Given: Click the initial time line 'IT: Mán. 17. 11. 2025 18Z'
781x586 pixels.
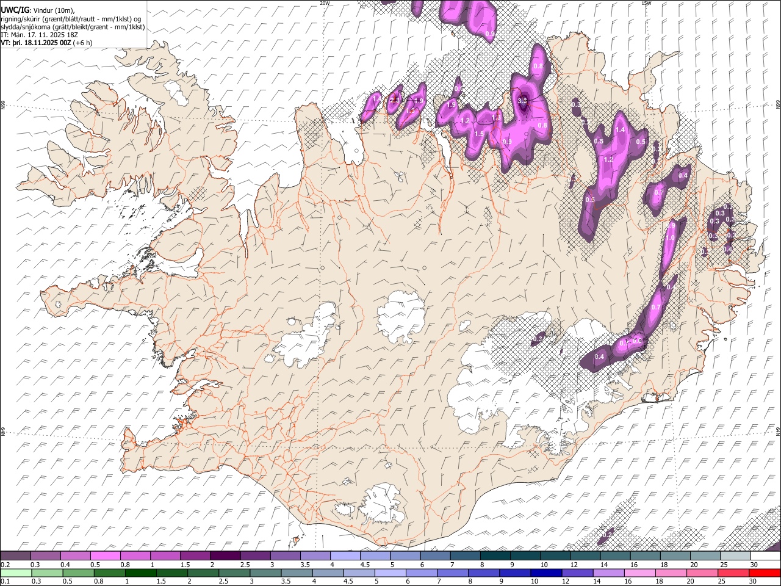Looking at the screenshot, I should click(40, 35).
